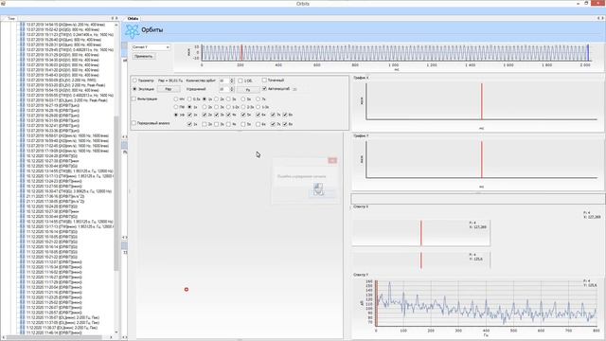Image resolution: width=606 pixels, height=341 pixels.
Task: Toggle the 1 Об. checkbox
Action: click(x=241, y=81)
